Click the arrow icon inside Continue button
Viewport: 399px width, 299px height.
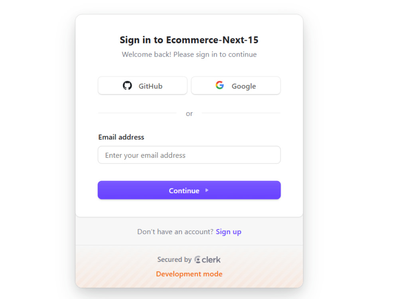coord(207,190)
